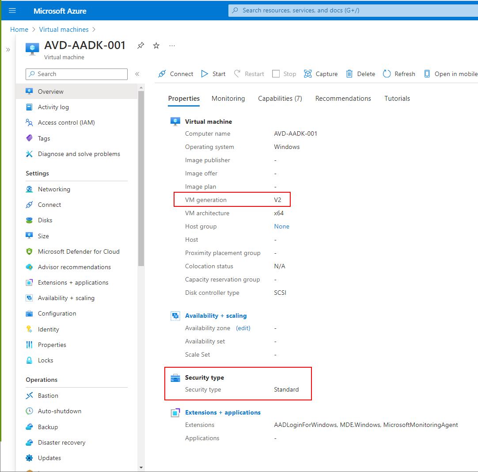Click the Size icon
This screenshot has width=478, height=472.
pyautogui.click(x=29, y=236)
